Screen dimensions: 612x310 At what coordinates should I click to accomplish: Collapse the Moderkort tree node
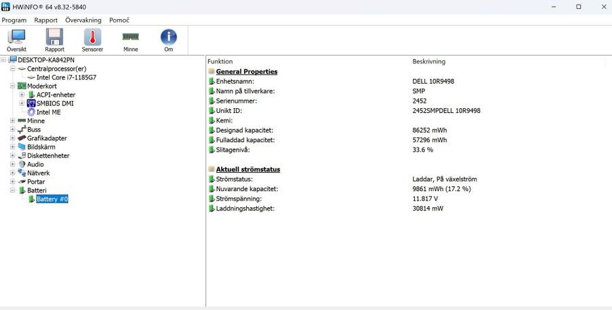[x=13, y=86]
